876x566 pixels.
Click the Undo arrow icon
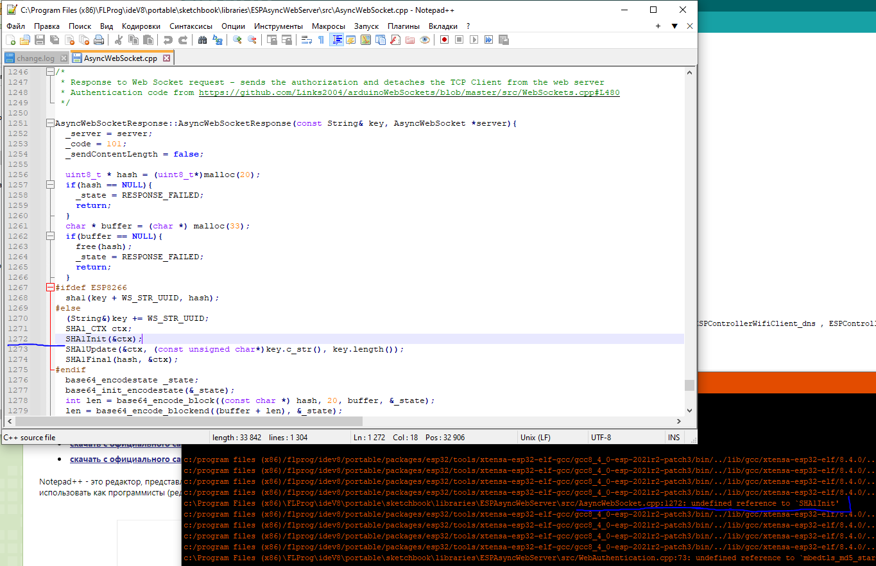(168, 40)
